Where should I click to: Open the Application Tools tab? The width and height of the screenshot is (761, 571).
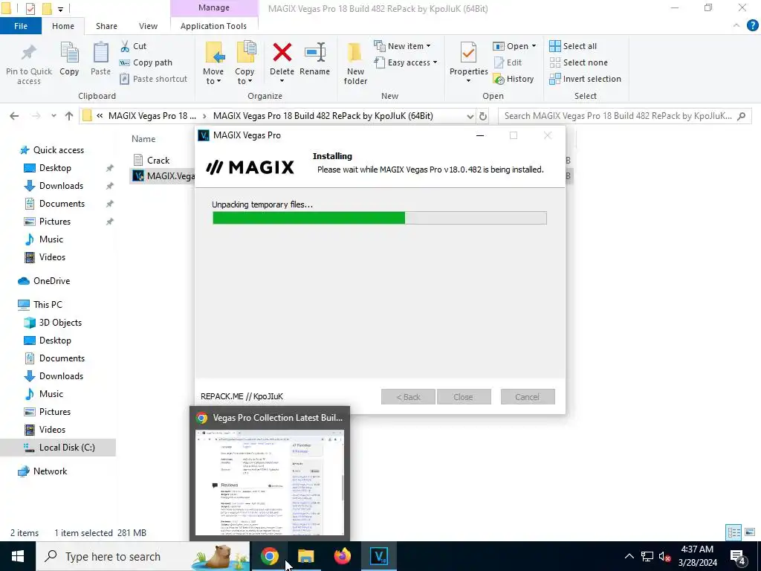click(213, 26)
